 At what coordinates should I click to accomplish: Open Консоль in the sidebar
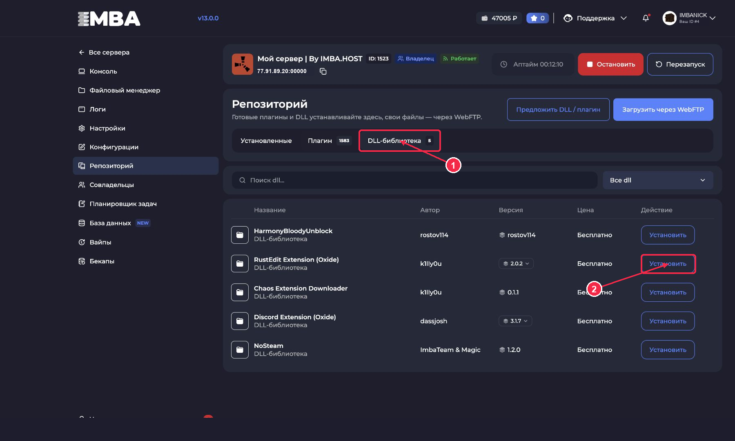[x=146, y=71]
